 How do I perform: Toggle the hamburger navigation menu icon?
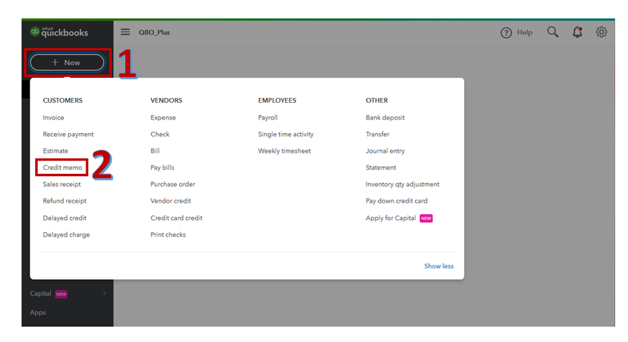click(125, 32)
